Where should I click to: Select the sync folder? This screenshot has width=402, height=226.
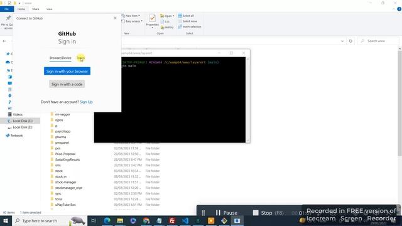click(58, 193)
